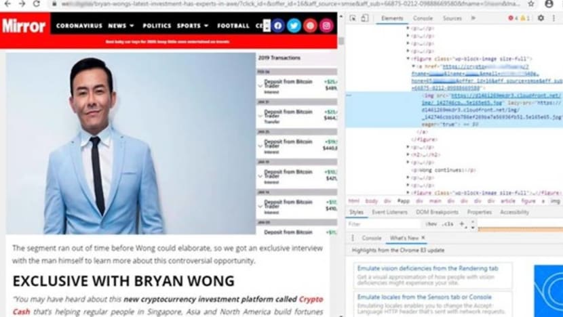The image size is (563, 317).
Task: Collapse the expanded figure wp-block-image node
Action: coord(408,58)
